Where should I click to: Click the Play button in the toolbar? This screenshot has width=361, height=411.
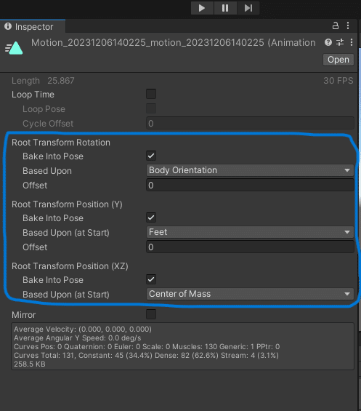click(202, 8)
